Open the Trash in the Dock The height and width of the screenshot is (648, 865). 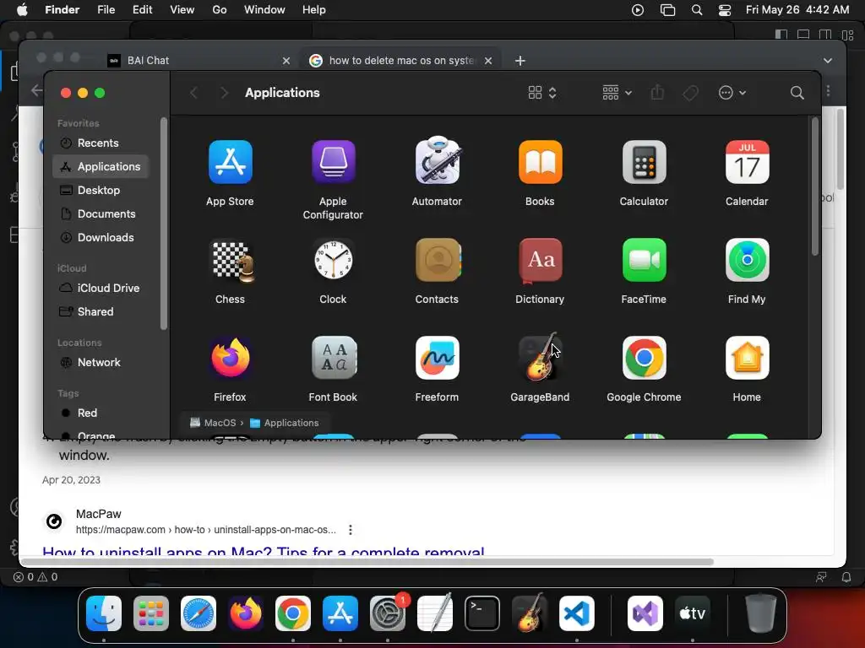tap(761, 613)
